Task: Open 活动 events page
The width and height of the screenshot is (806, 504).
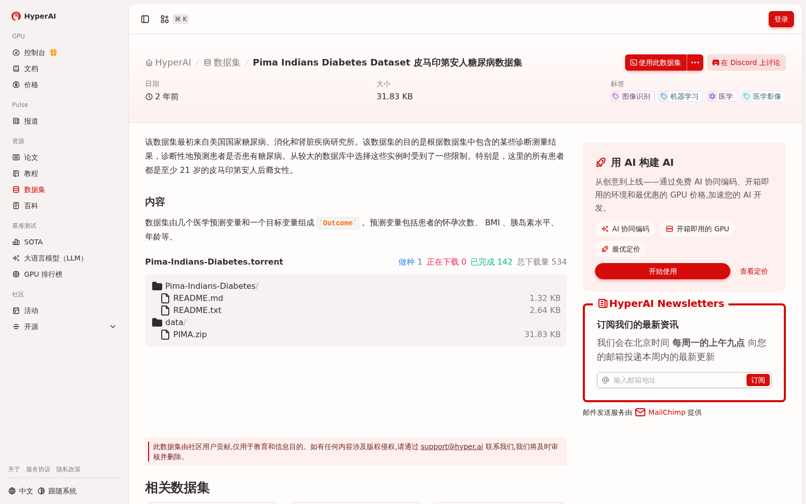Action: pos(31,310)
